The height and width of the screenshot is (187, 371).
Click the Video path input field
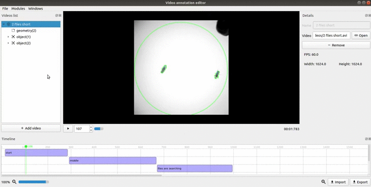point(331,36)
